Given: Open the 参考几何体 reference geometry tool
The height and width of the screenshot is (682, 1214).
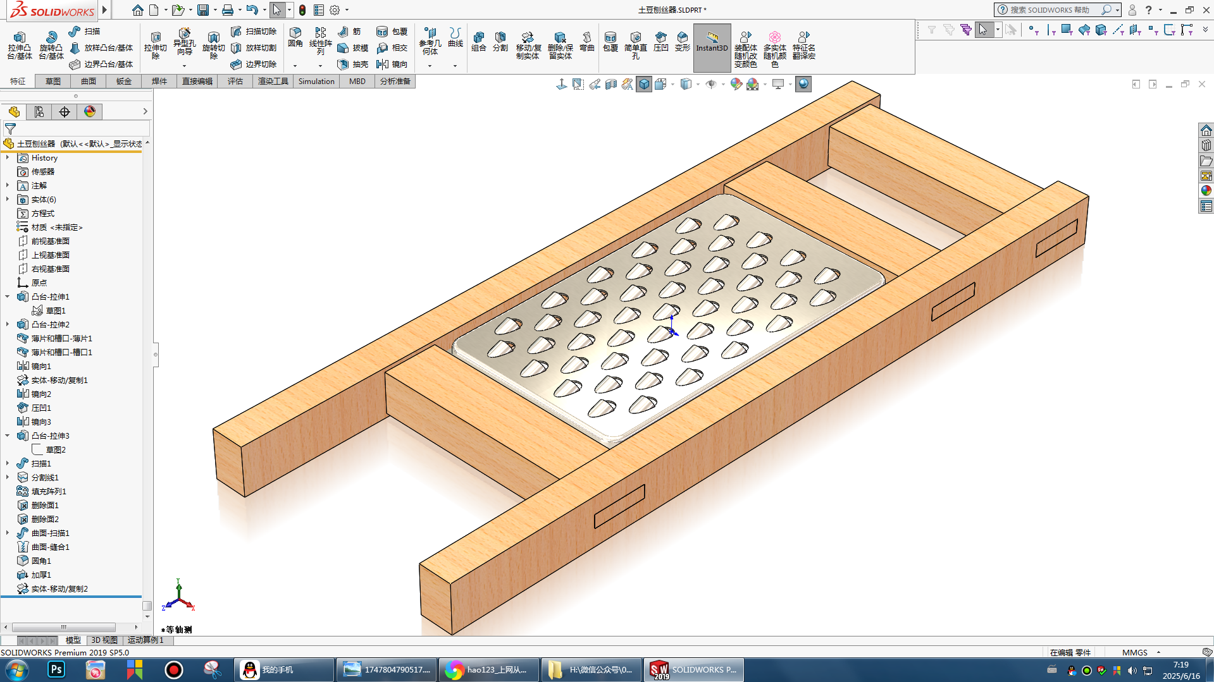Looking at the screenshot, I should (x=430, y=41).
